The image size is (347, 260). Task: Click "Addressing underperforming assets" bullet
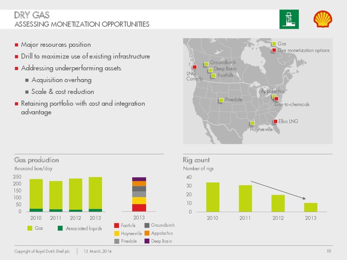click(x=71, y=68)
